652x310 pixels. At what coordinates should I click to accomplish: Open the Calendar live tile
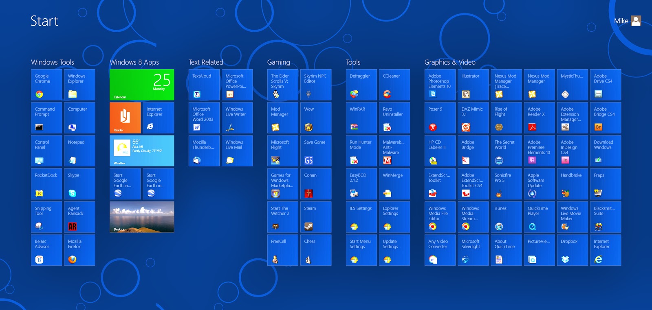(x=142, y=85)
